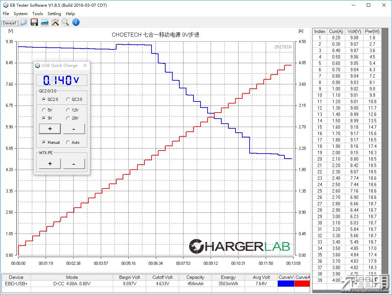392x295 pixels.
Task: Select the Device1 tab button
Action: click(10, 23)
